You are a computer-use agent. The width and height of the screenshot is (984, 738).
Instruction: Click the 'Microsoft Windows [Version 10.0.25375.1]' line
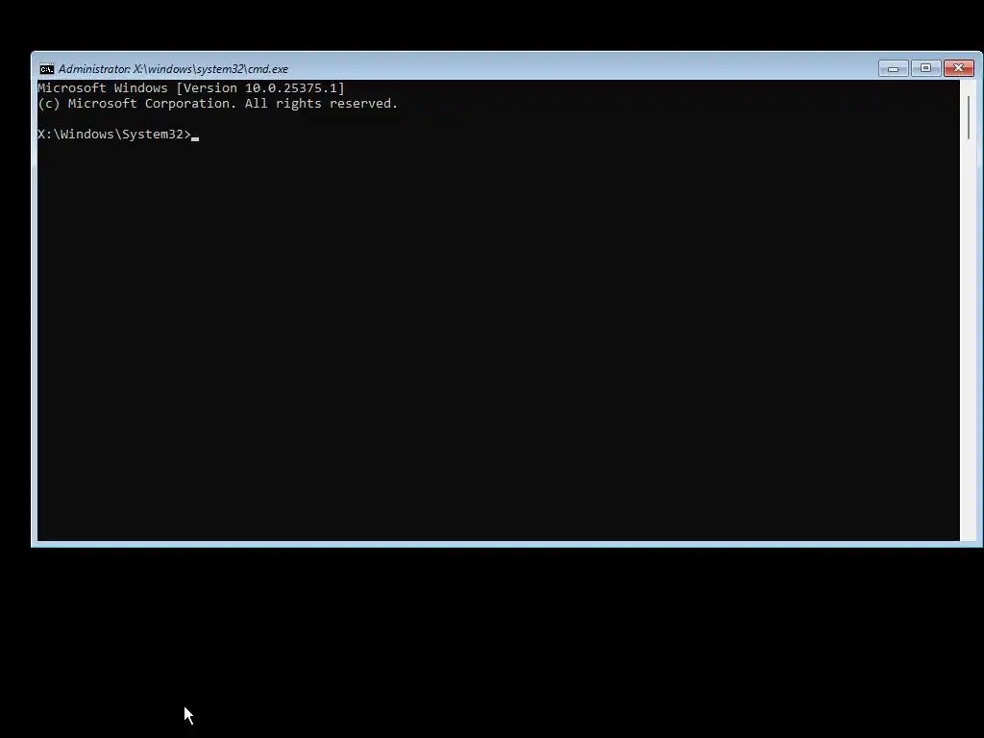[191, 87]
